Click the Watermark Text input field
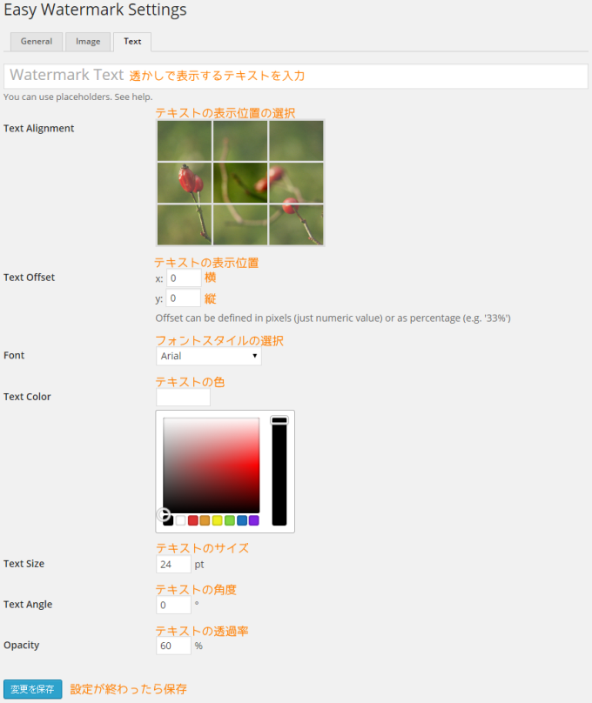This screenshot has height=703, width=592. coord(296,76)
